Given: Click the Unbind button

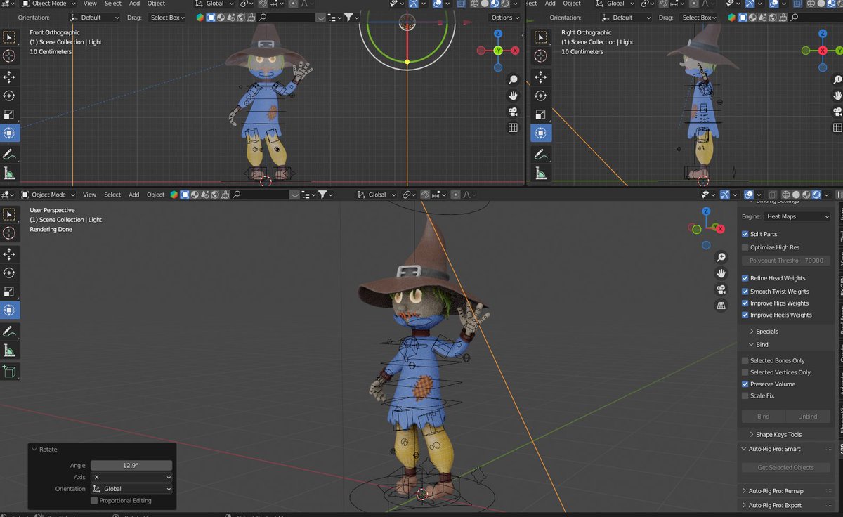Looking at the screenshot, I should pos(808,417).
